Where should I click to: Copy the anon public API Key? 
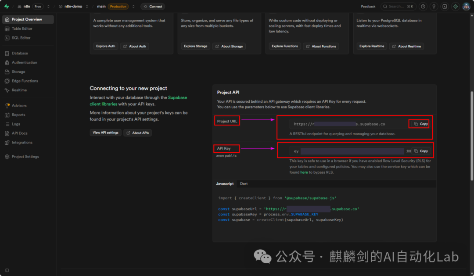click(x=421, y=151)
